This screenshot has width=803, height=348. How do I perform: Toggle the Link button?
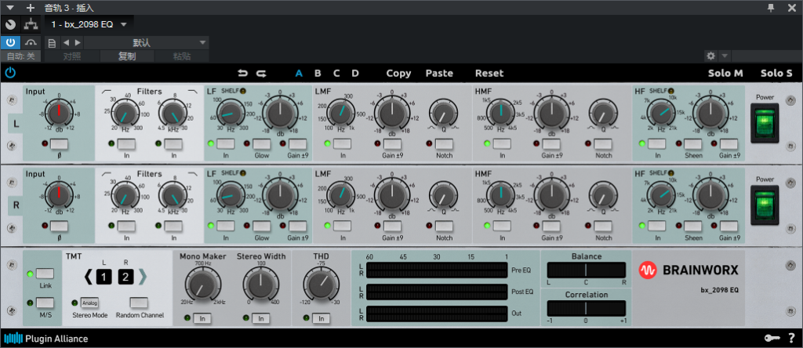[45, 274]
